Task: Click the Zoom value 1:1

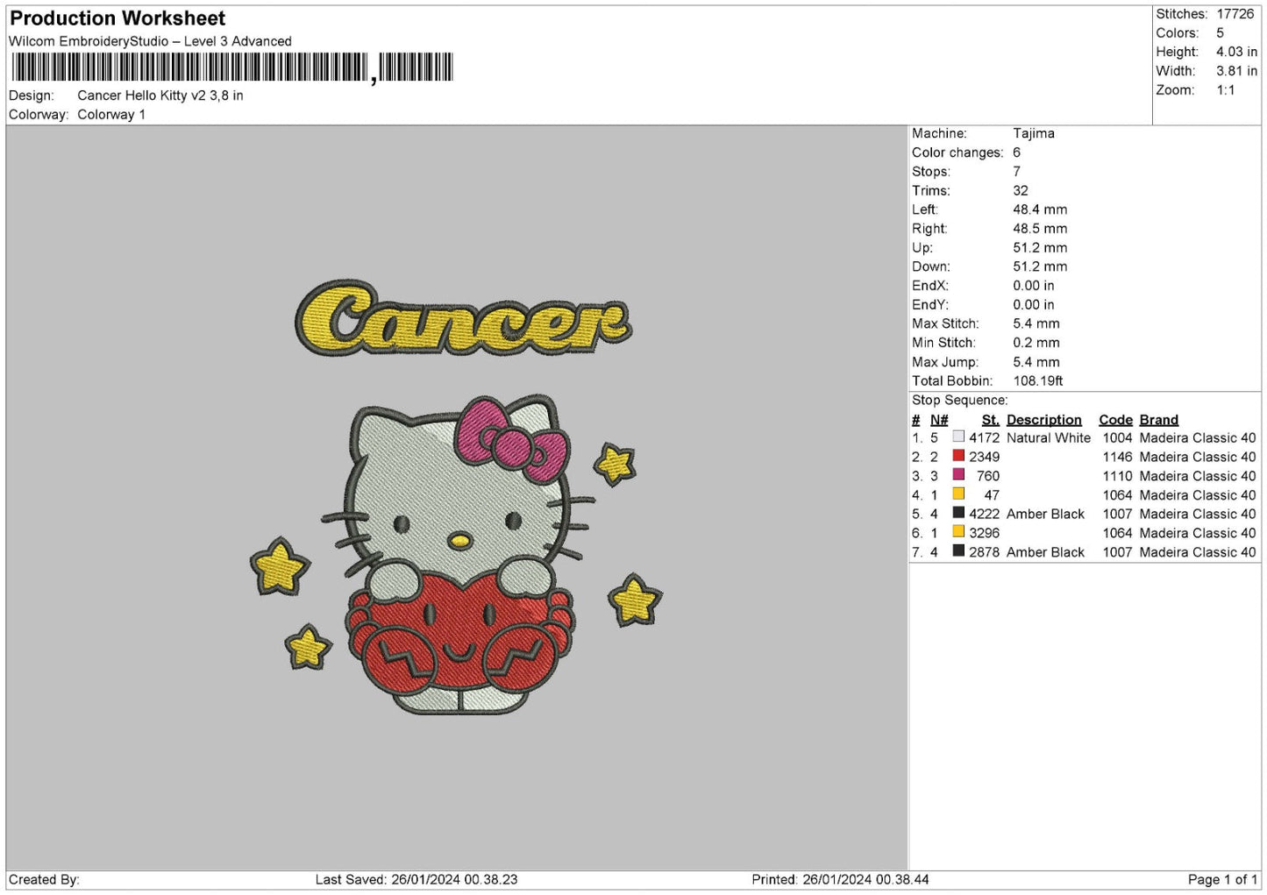Action: click(1225, 90)
